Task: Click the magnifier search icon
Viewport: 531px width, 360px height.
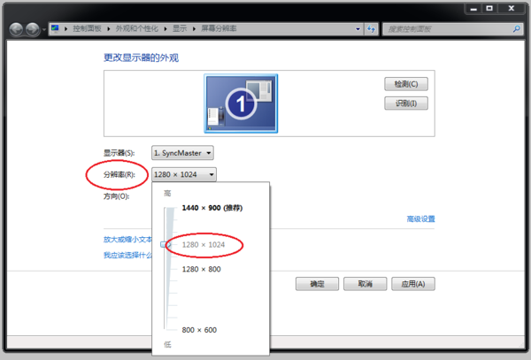Action: 517,29
